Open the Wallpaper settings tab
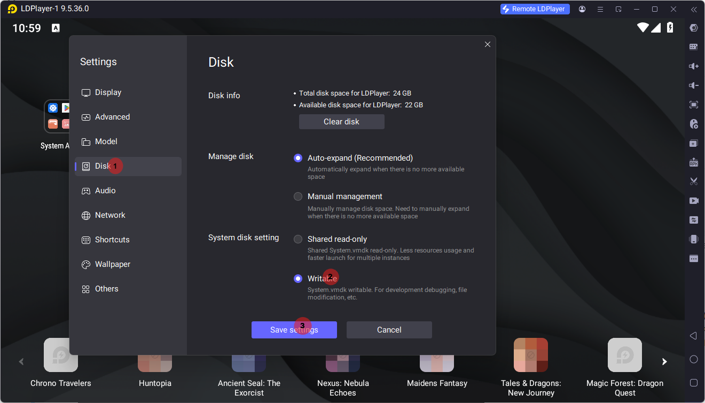This screenshot has height=403, width=705. tap(128, 264)
